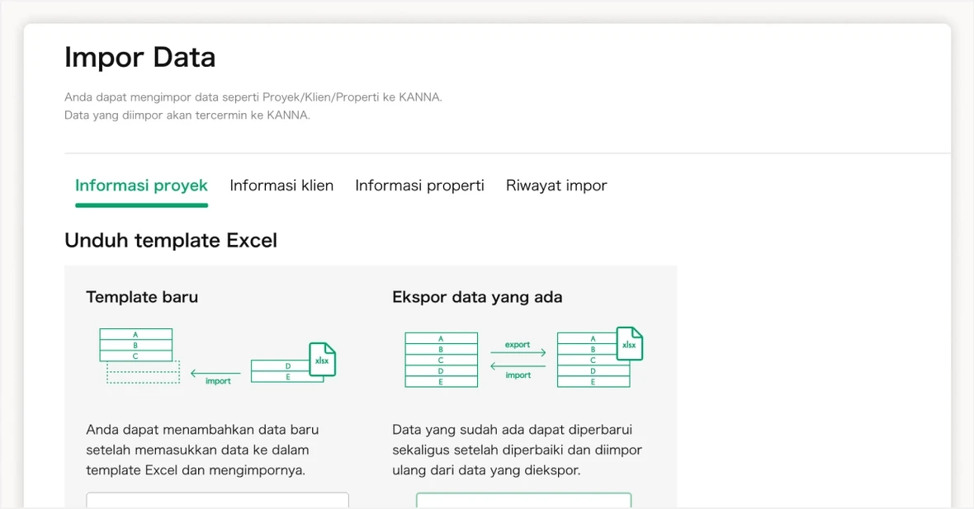Click the partially visible button below Template baru description
Viewport: 974px width, 509px height.
[x=217, y=500]
